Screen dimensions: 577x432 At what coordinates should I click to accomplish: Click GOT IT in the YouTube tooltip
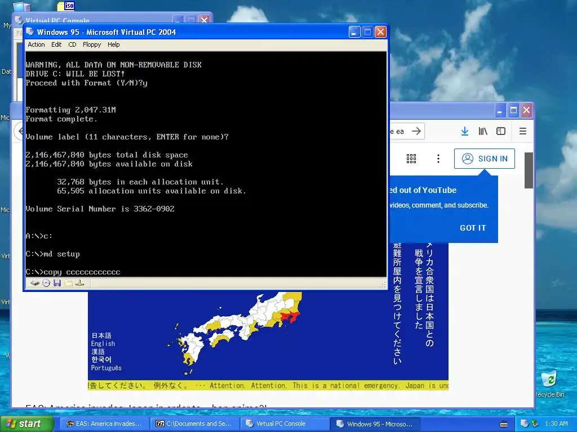tap(473, 228)
